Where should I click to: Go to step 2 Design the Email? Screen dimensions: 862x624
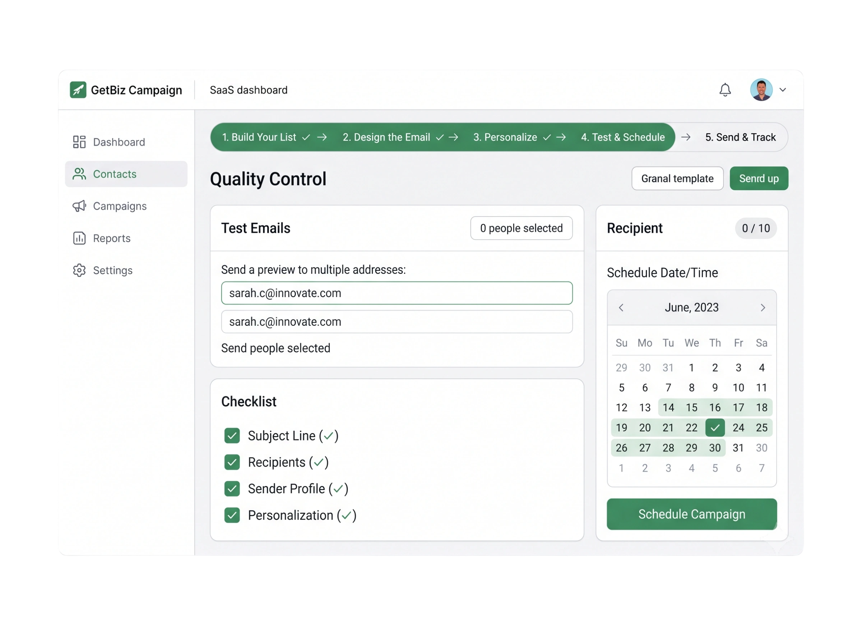tap(386, 137)
